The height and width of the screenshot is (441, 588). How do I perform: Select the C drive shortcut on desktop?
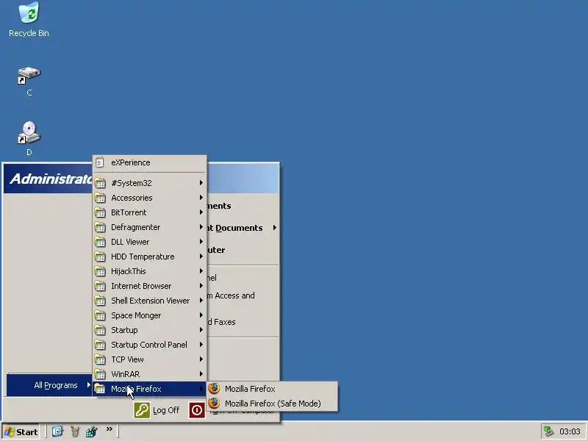pos(29,81)
